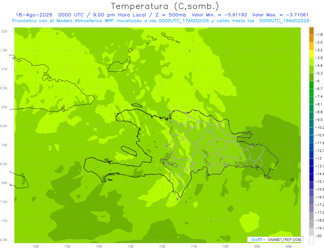Click the '74W' longitude axis label
The width and height of the screenshot is (324, 250).
pyautogui.click(x=99, y=246)
